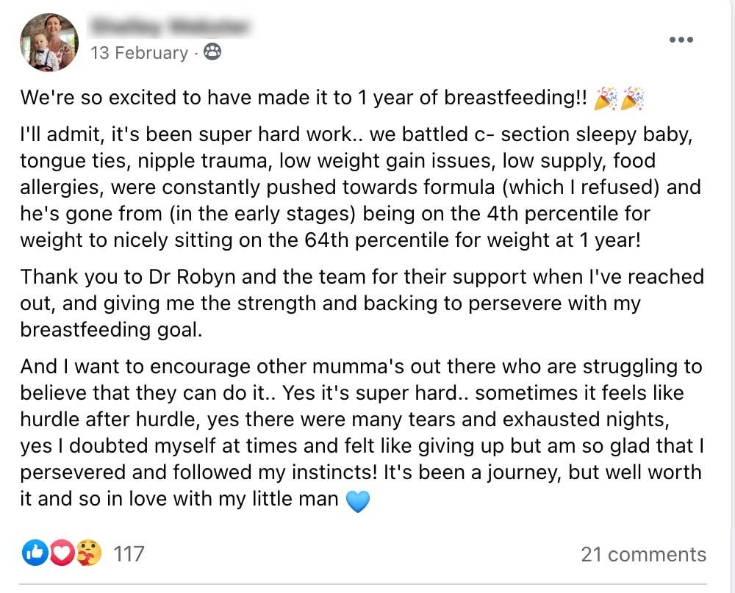The image size is (735, 593).
Task: Open the blurred author name link
Action: (x=168, y=27)
